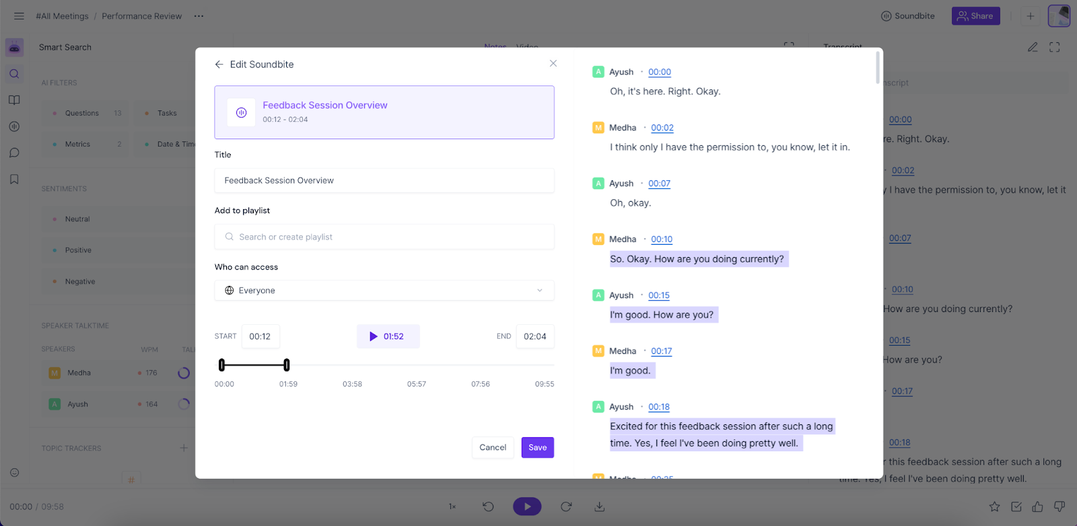
Task: Open the more options ellipsis menu
Action: pyautogui.click(x=199, y=16)
